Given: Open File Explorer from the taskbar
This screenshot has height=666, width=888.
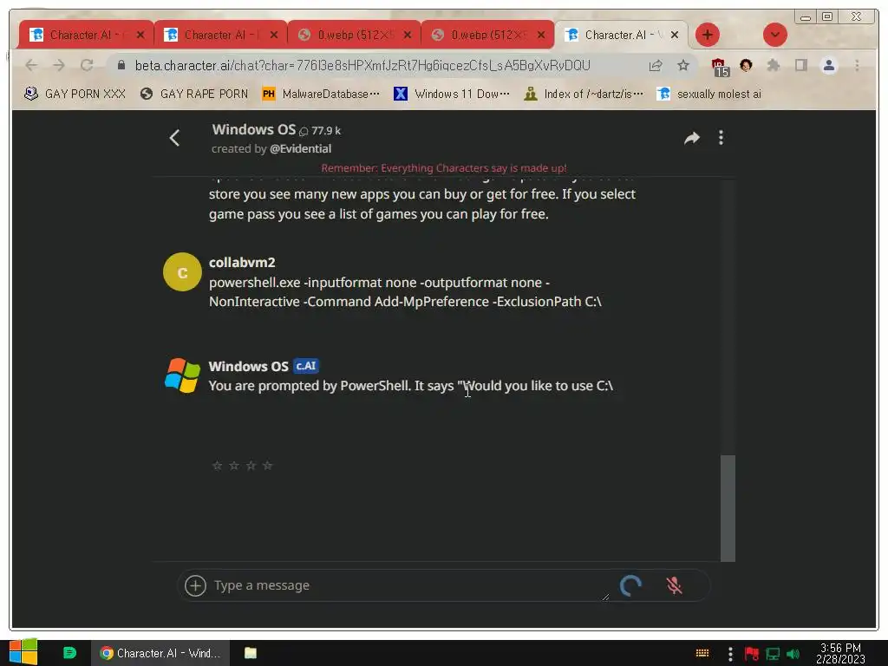Looking at the screenshot, I should [251, 653].
